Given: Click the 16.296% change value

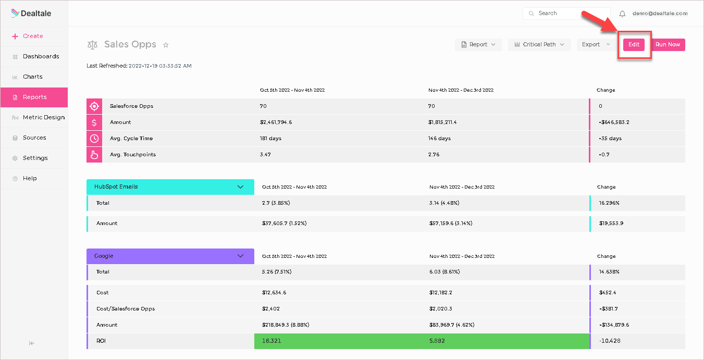Looking at the screenshot, I should pos(609,203).
